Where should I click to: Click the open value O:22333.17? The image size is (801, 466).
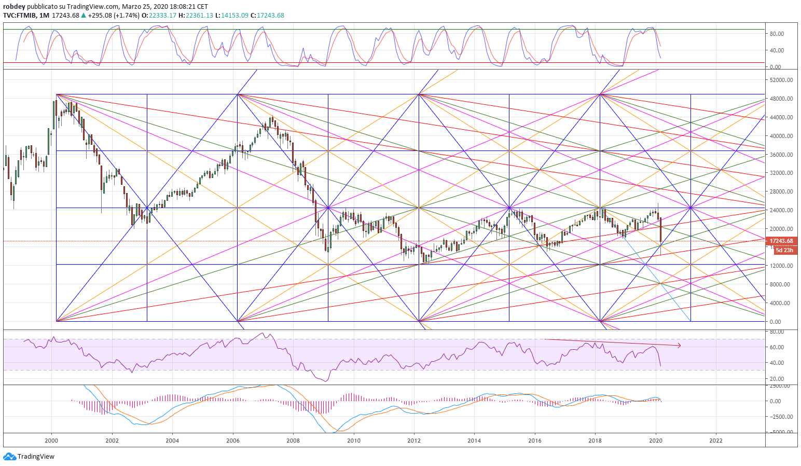159,16
